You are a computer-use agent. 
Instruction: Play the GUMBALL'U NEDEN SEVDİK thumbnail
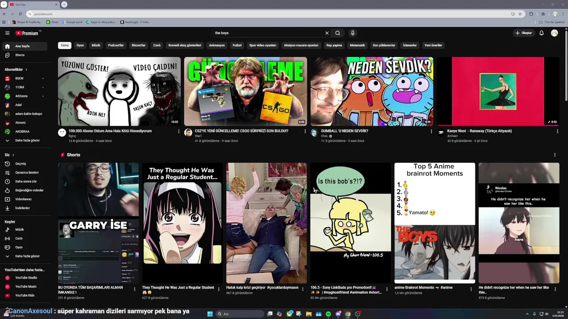click(372, 91)
